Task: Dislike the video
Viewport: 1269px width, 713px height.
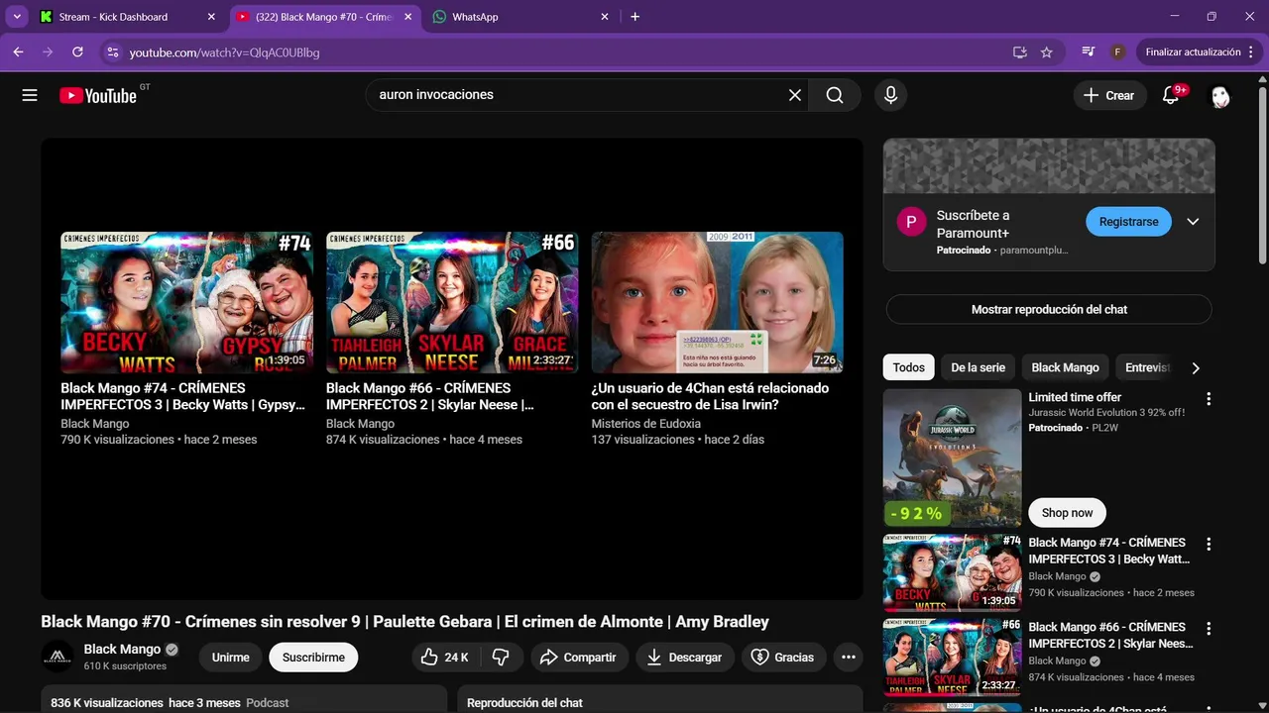Action: (x=501, y=657)
